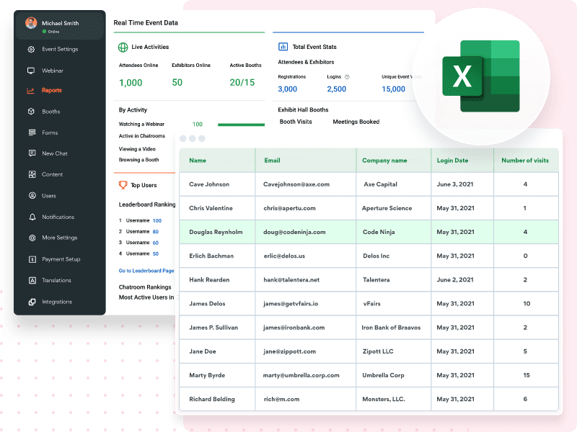The image size is (577, 432).
Task: Click the Payment Setup dollar icon
Action: pyautogui.click(x=32, y=259)
